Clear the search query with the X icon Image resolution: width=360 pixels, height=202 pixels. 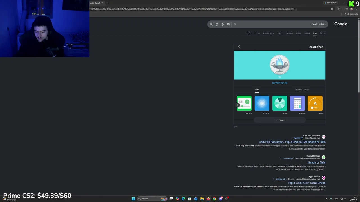(x=235, y=24)
